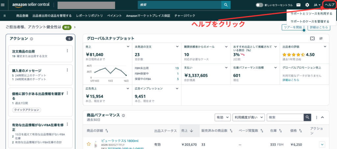Open ペイメント in the favorites bar
Image resolution: width=337 pixels, height=149 pixels.
pos(115,16)
